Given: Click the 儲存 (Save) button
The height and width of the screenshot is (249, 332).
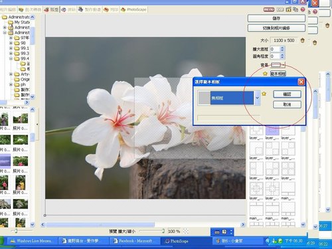Looking at the screenshot, I should 276,19.
